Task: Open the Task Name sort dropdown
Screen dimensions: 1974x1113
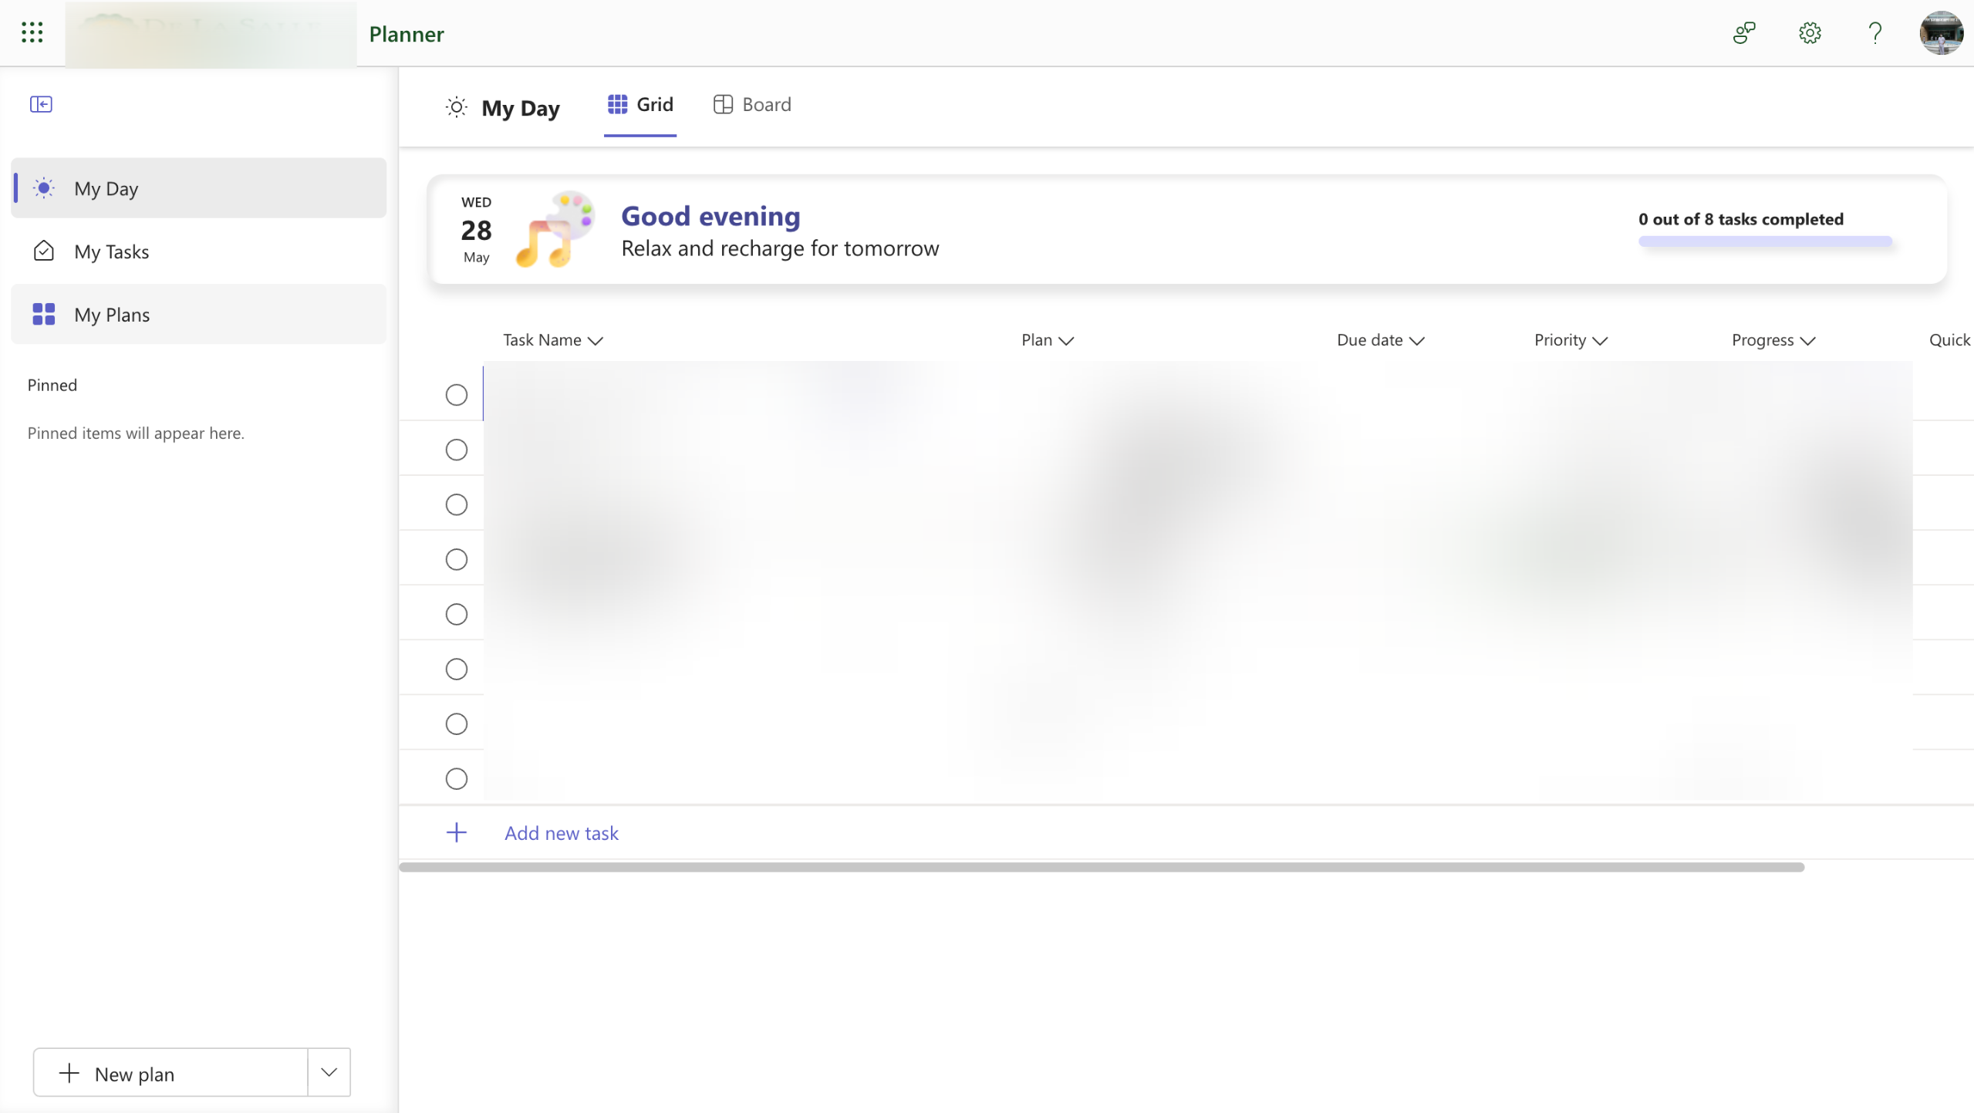Action: 594,340
